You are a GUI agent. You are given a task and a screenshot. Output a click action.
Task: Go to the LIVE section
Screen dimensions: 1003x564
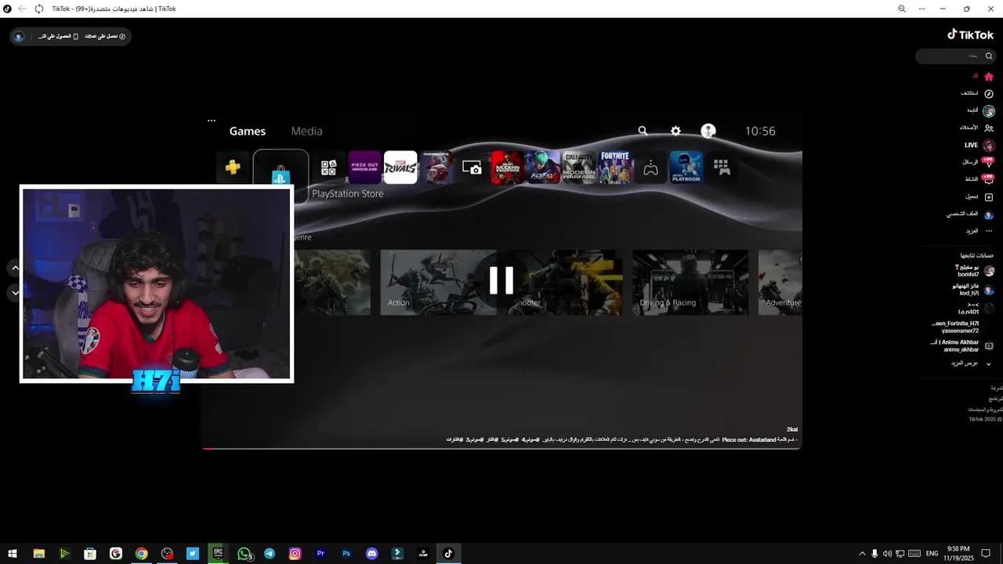[979, 146]
